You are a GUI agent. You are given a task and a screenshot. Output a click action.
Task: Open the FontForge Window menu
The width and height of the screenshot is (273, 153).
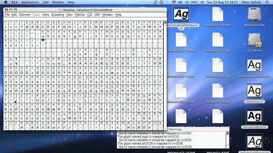(x=107, y=15)
